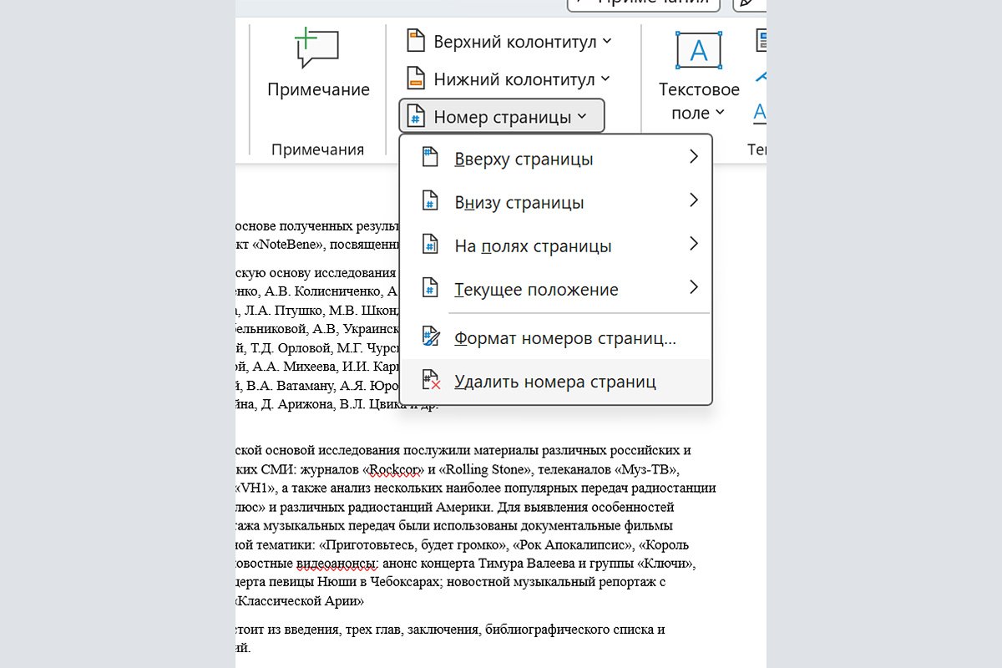
Task: Open the На полях страницы submenu
Action: 694,244
